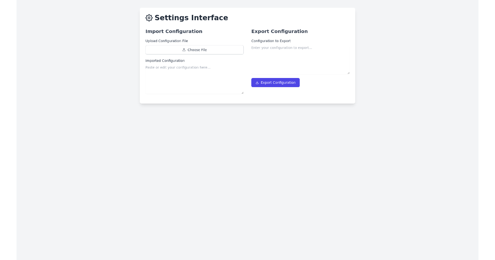Click the Upload Configuration File label
The image size is (495, 260).
pyautogui.click(x=167, y=41)
